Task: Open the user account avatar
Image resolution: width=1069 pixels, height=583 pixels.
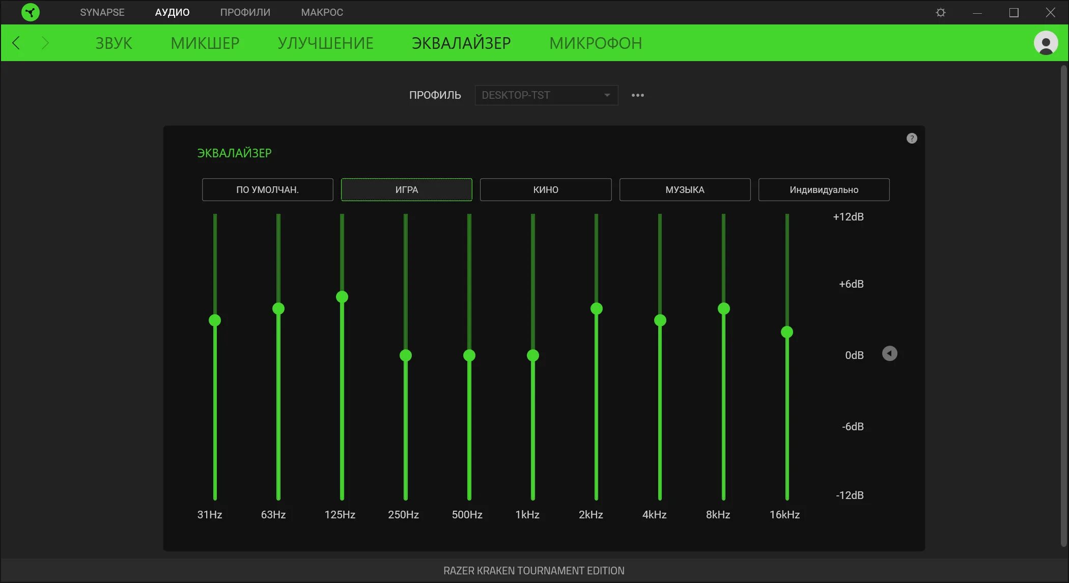Action: click(x=1046, y=43)
